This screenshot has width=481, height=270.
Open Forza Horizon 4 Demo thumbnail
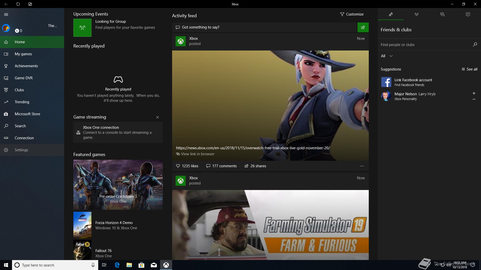[82, 225]
